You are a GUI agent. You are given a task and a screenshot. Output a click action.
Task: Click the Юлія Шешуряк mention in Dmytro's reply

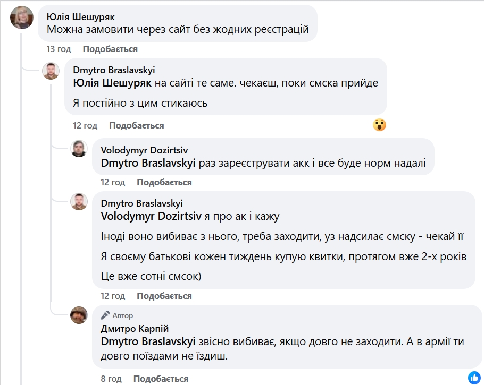click(112, 83)
